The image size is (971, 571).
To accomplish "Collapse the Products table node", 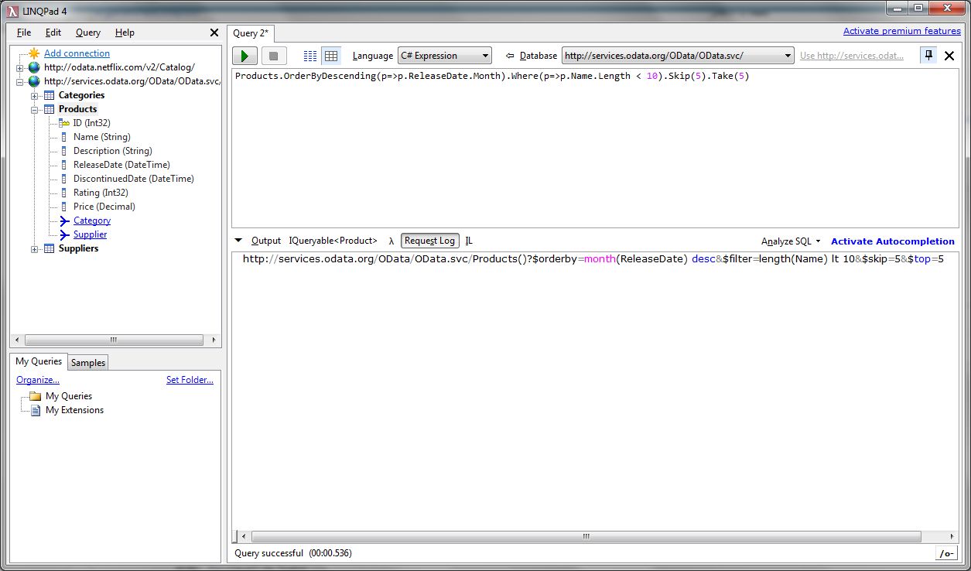I will 34,110.
